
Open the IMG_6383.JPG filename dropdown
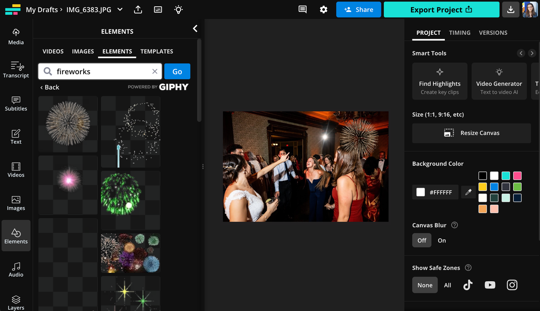click(120, 9)
